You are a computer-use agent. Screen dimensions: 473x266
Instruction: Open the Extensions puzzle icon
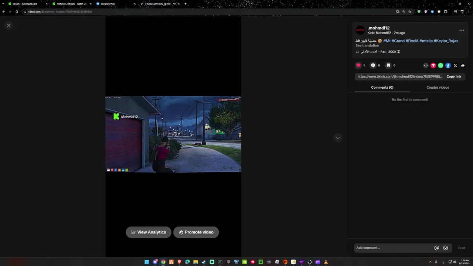coord(446,11)
